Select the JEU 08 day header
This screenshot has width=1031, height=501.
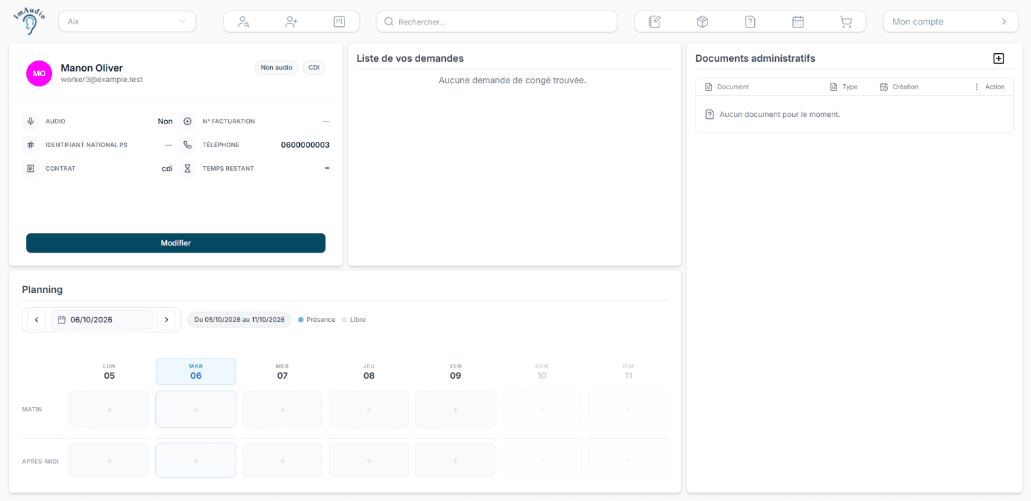369,372
